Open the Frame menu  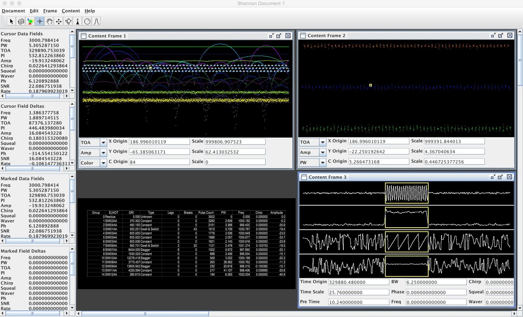pos(50,11)
